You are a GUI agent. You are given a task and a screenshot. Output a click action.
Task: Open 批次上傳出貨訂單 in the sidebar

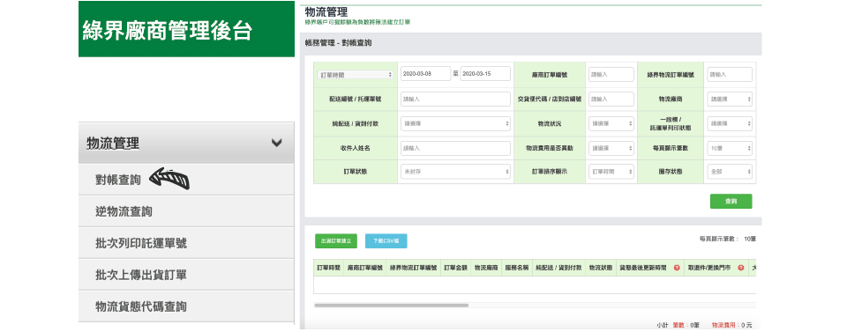point(186,275)
